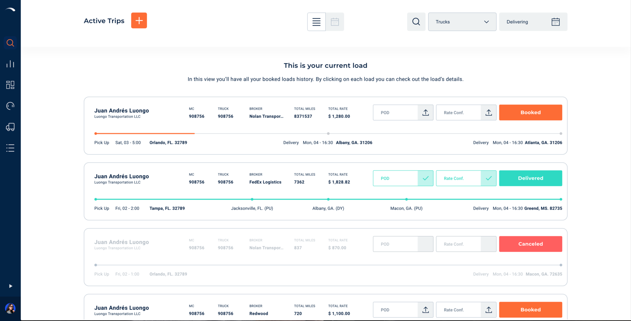631x321 pixels.
Task: Click Macon, GA. 72635 delivery on canceled load
Action: click(x=544, y=274)
